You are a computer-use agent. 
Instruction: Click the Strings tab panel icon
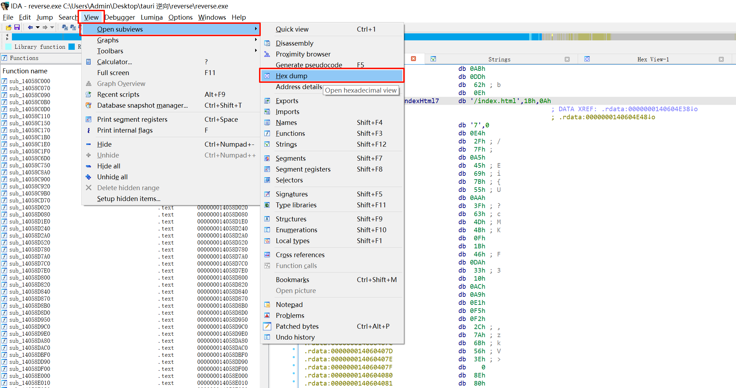pos(433,59)
